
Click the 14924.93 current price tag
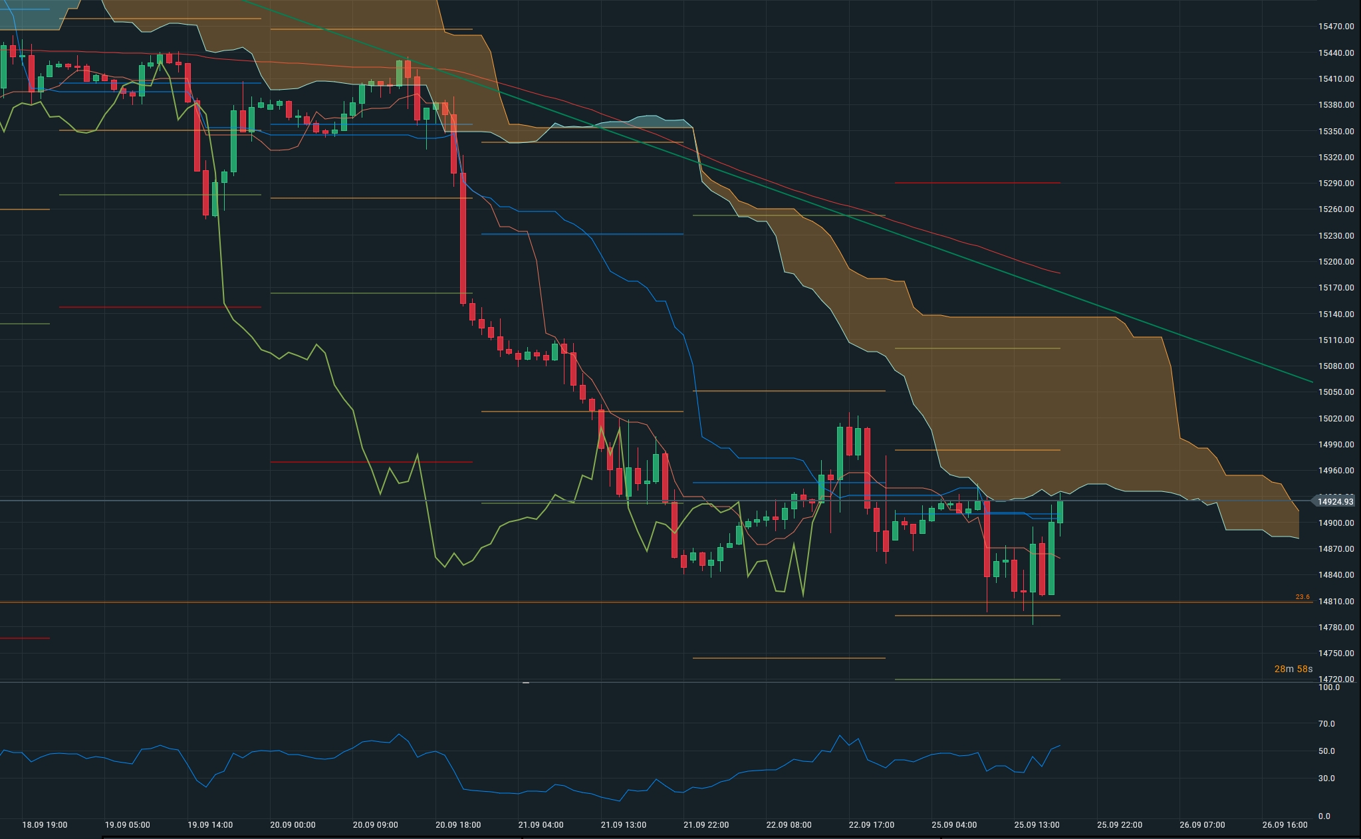(x=1334, y=501)
